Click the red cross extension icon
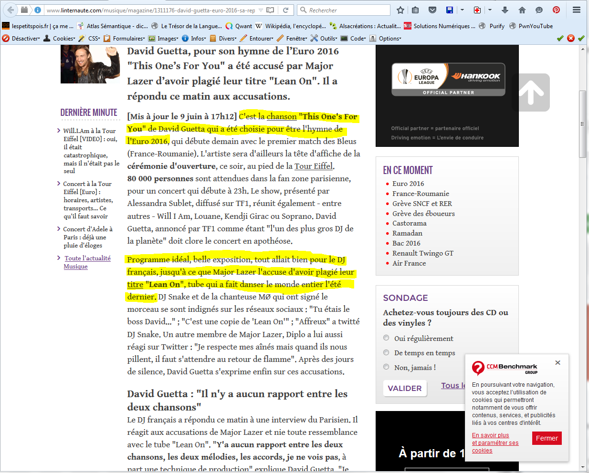Viewport: 589px width, 473px height. [477, 10]
